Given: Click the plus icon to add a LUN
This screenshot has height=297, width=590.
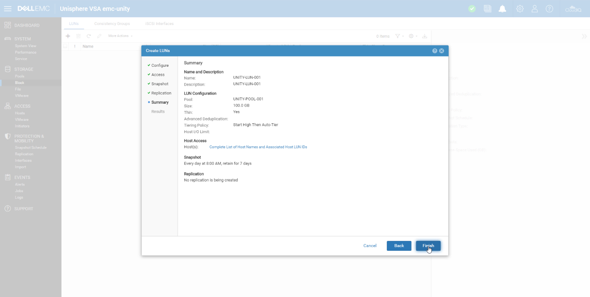Looking at the screenshot, I should pyautogui.click(x=68, y=36).
